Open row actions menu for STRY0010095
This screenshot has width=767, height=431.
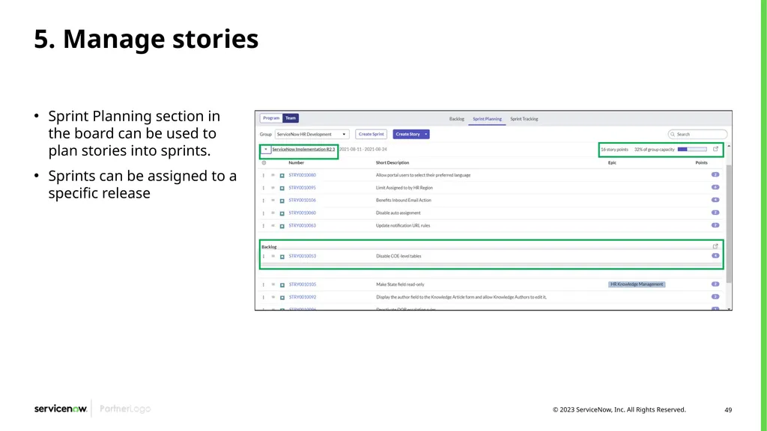pos(263,188)
